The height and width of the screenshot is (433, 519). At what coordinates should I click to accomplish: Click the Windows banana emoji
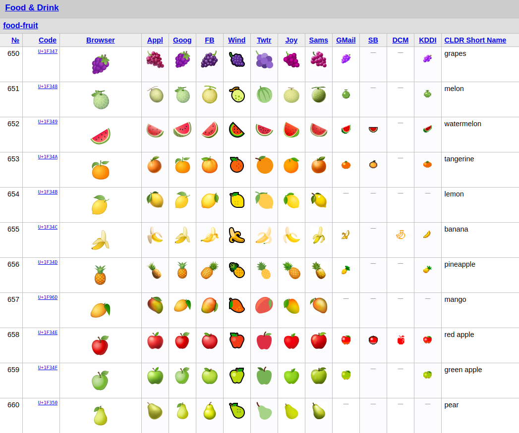tap(236, 235)
